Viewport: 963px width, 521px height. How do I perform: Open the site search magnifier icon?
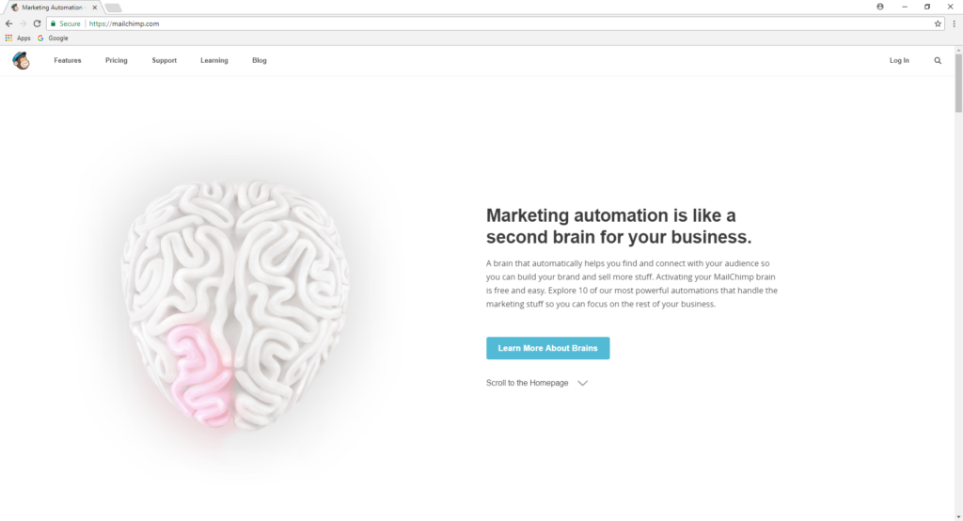(x=938, y=60)
